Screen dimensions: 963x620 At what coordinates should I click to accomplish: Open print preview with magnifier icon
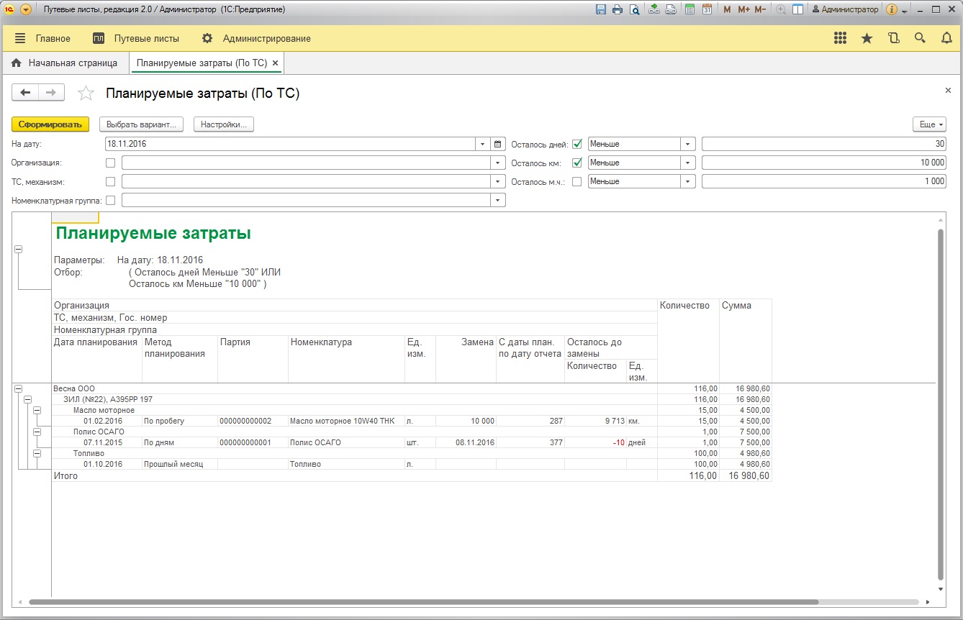634,9
